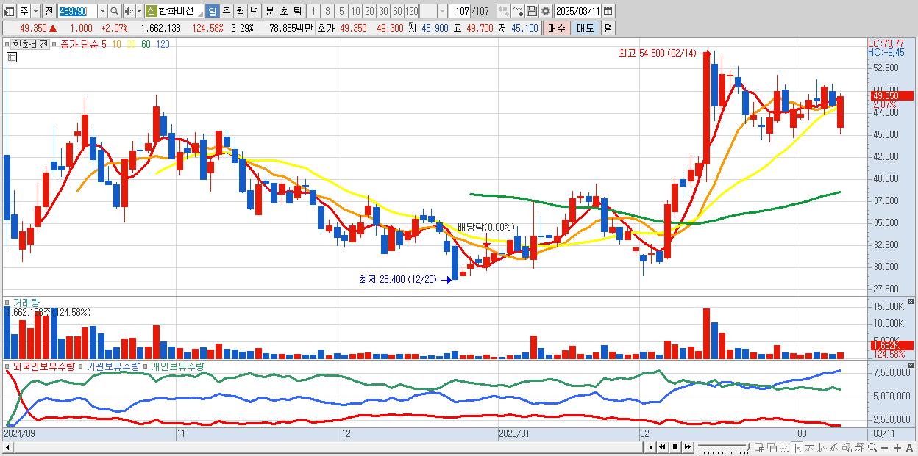Choose the 60 interval button

coord(397,11)
